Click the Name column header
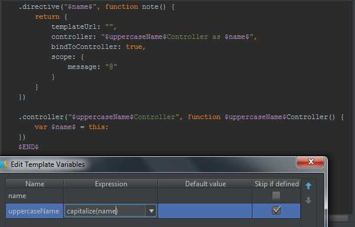This screenshot has width=355, height=227. (35, 183)
